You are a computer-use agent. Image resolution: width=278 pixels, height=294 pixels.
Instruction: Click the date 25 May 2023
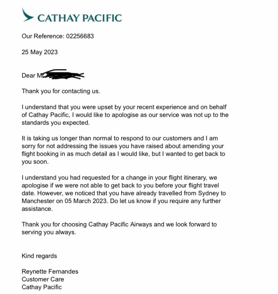coord(39,52)
